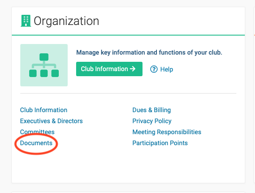This screenshot has height=193, width=255.
Task: Open the Club Information text link
Action: coord(44,110)
